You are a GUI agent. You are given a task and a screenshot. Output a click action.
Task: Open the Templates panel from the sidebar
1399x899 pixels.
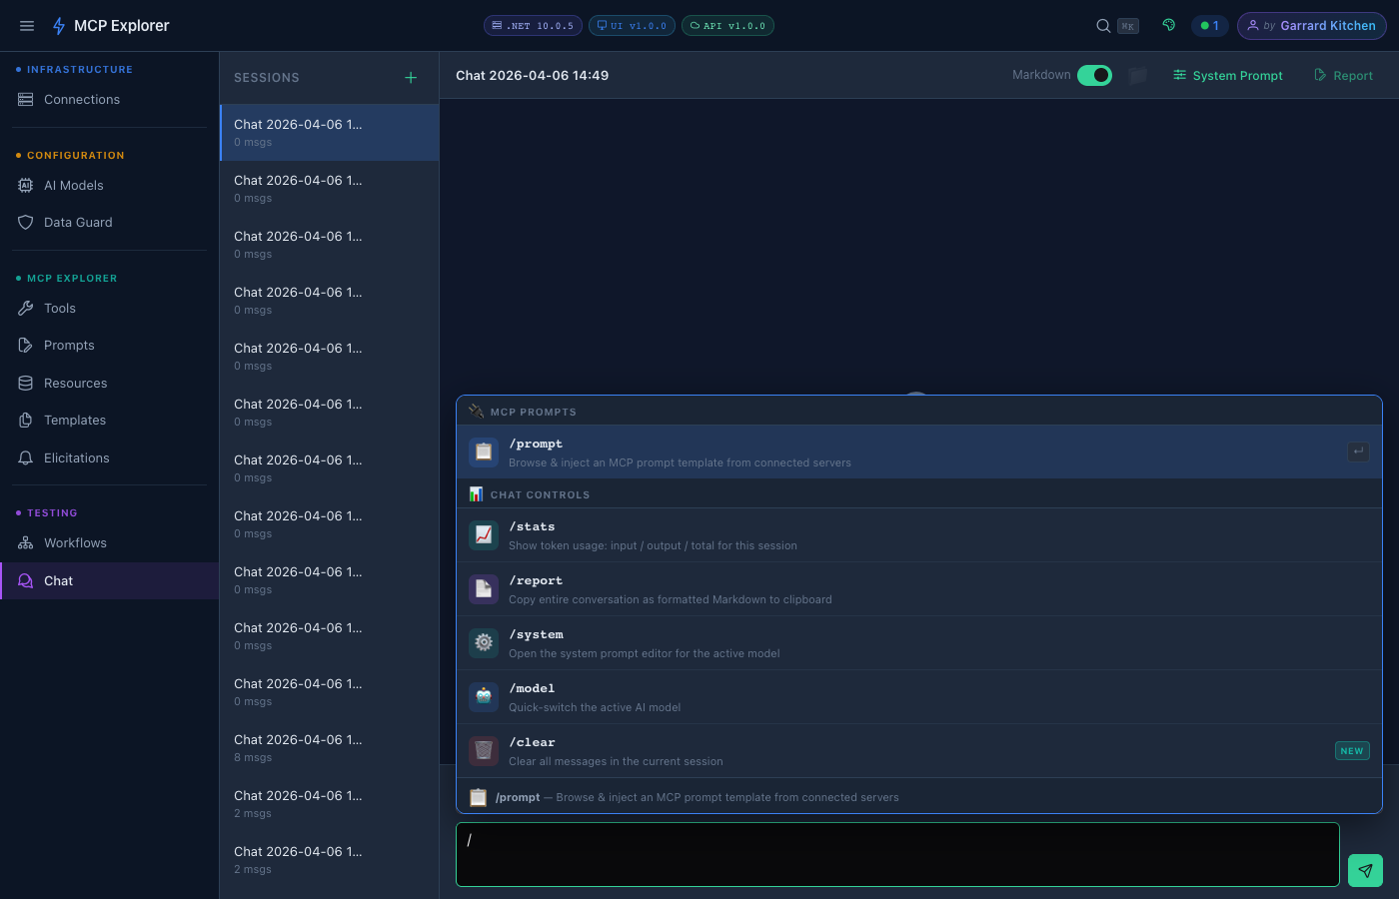(x=76, y=420)
